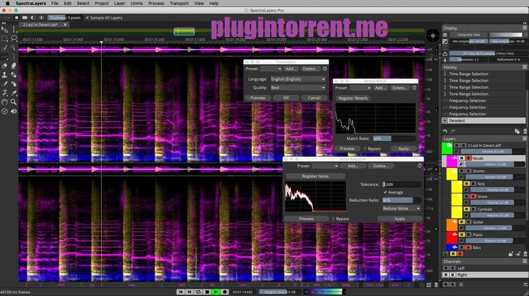
Task: Click delete trash icon in Layers panel
Action: [x=525, y=254]
